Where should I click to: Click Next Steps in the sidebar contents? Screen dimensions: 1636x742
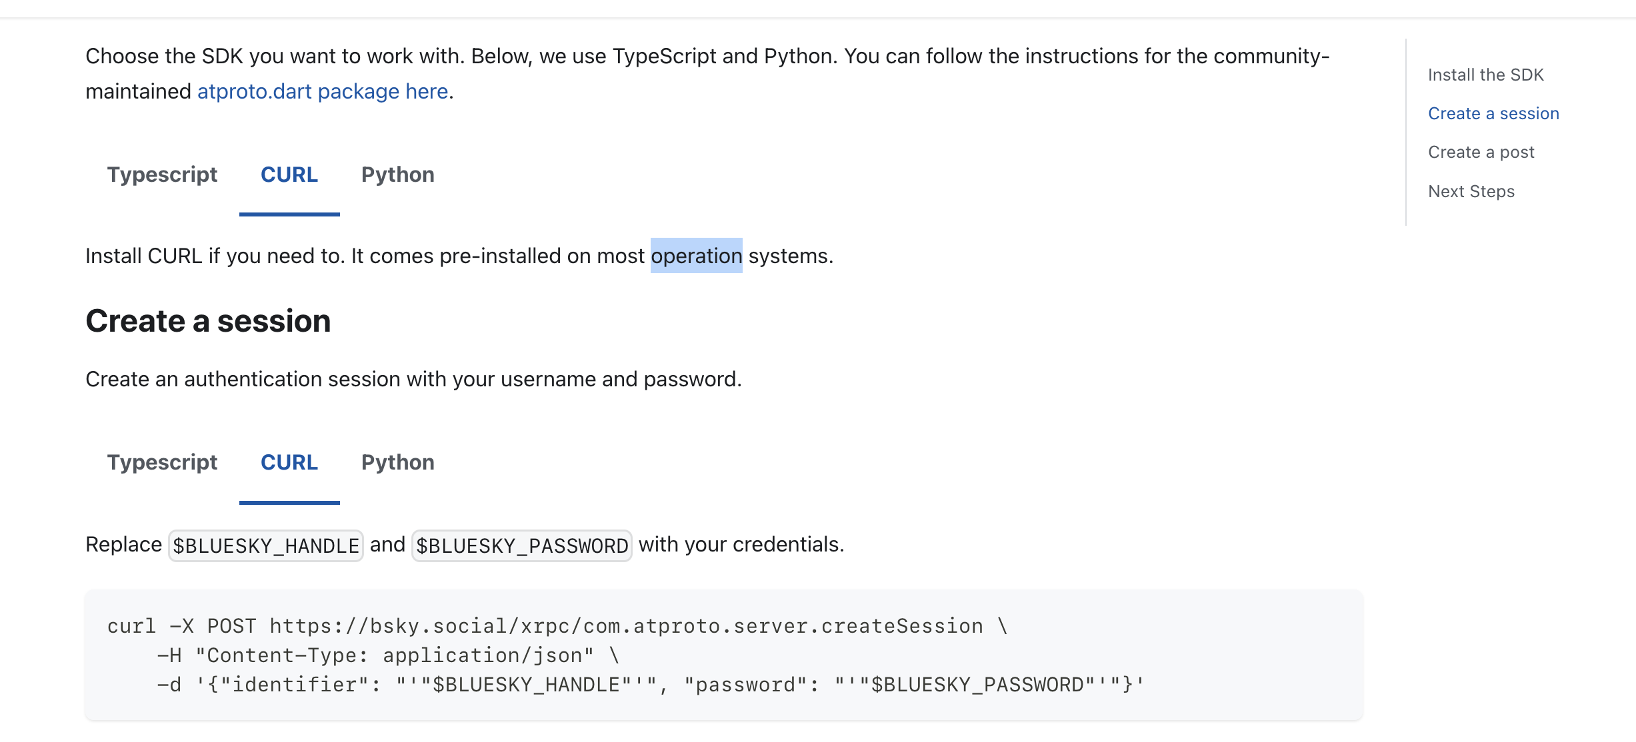point(1471,191)
